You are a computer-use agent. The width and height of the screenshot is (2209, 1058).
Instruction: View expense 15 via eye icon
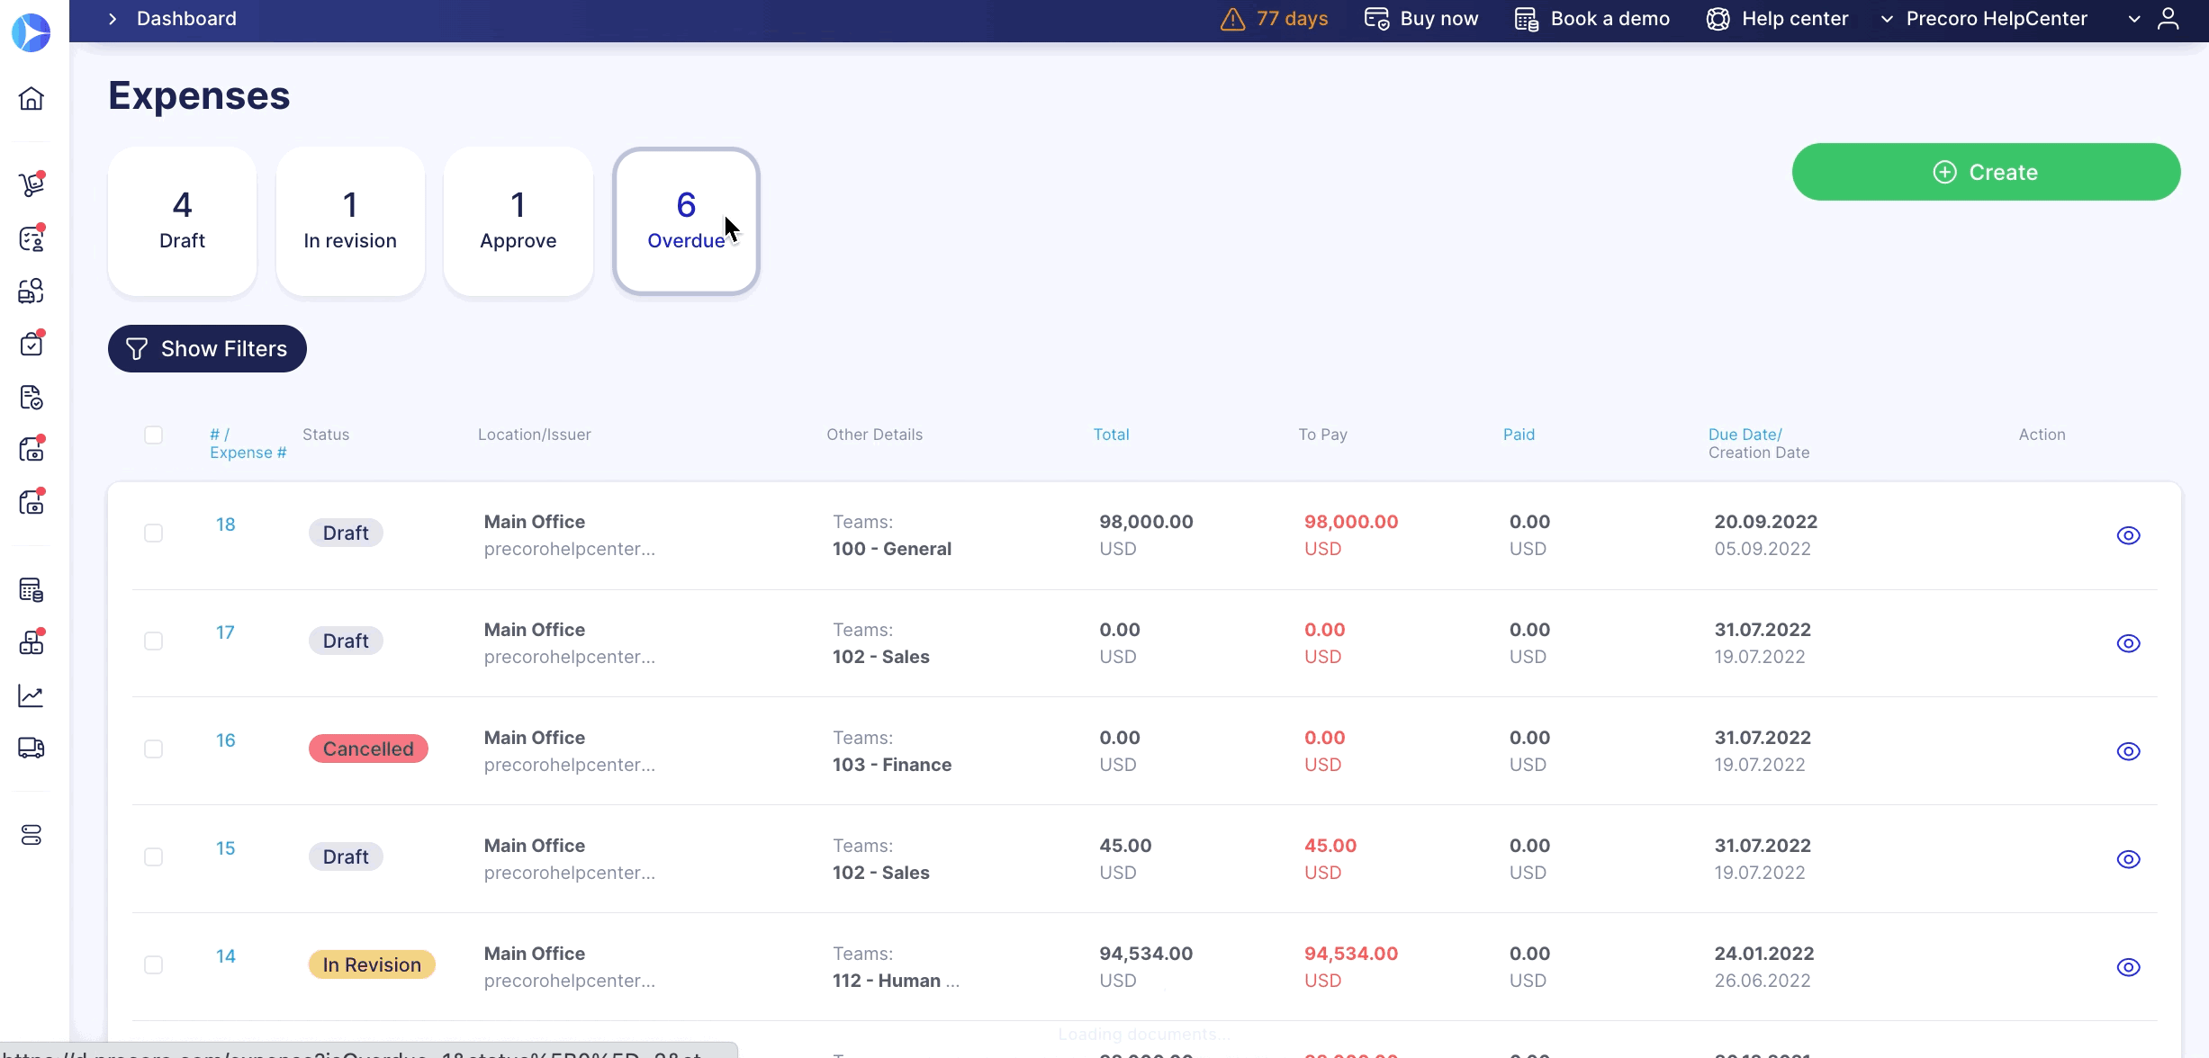(x=2128, y=859)
